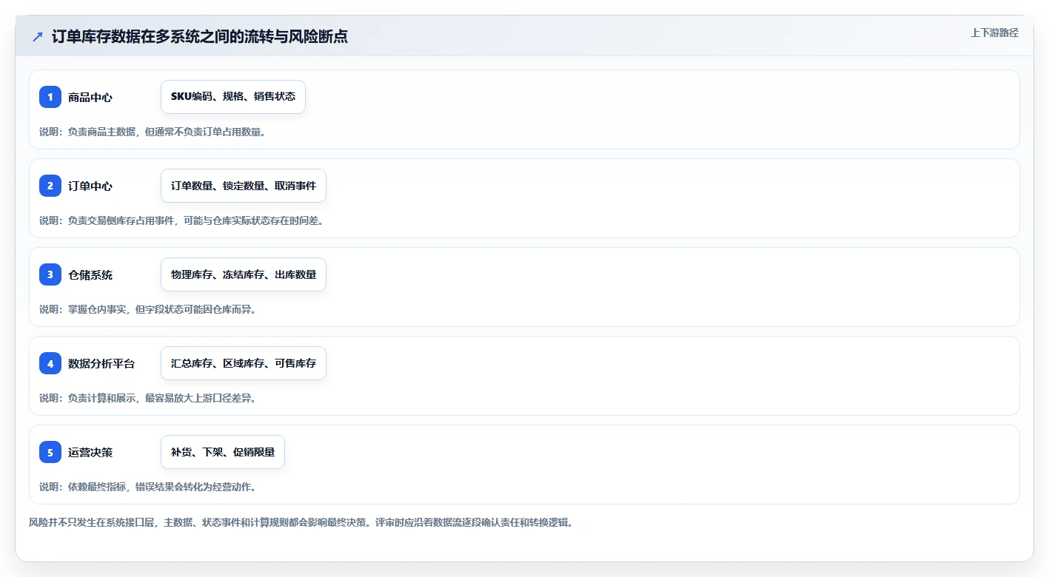Click the note 掌握仓内事实，但字段状态可能因仓库而异
The image size is (1049, 577).
[x=148, y=309]
